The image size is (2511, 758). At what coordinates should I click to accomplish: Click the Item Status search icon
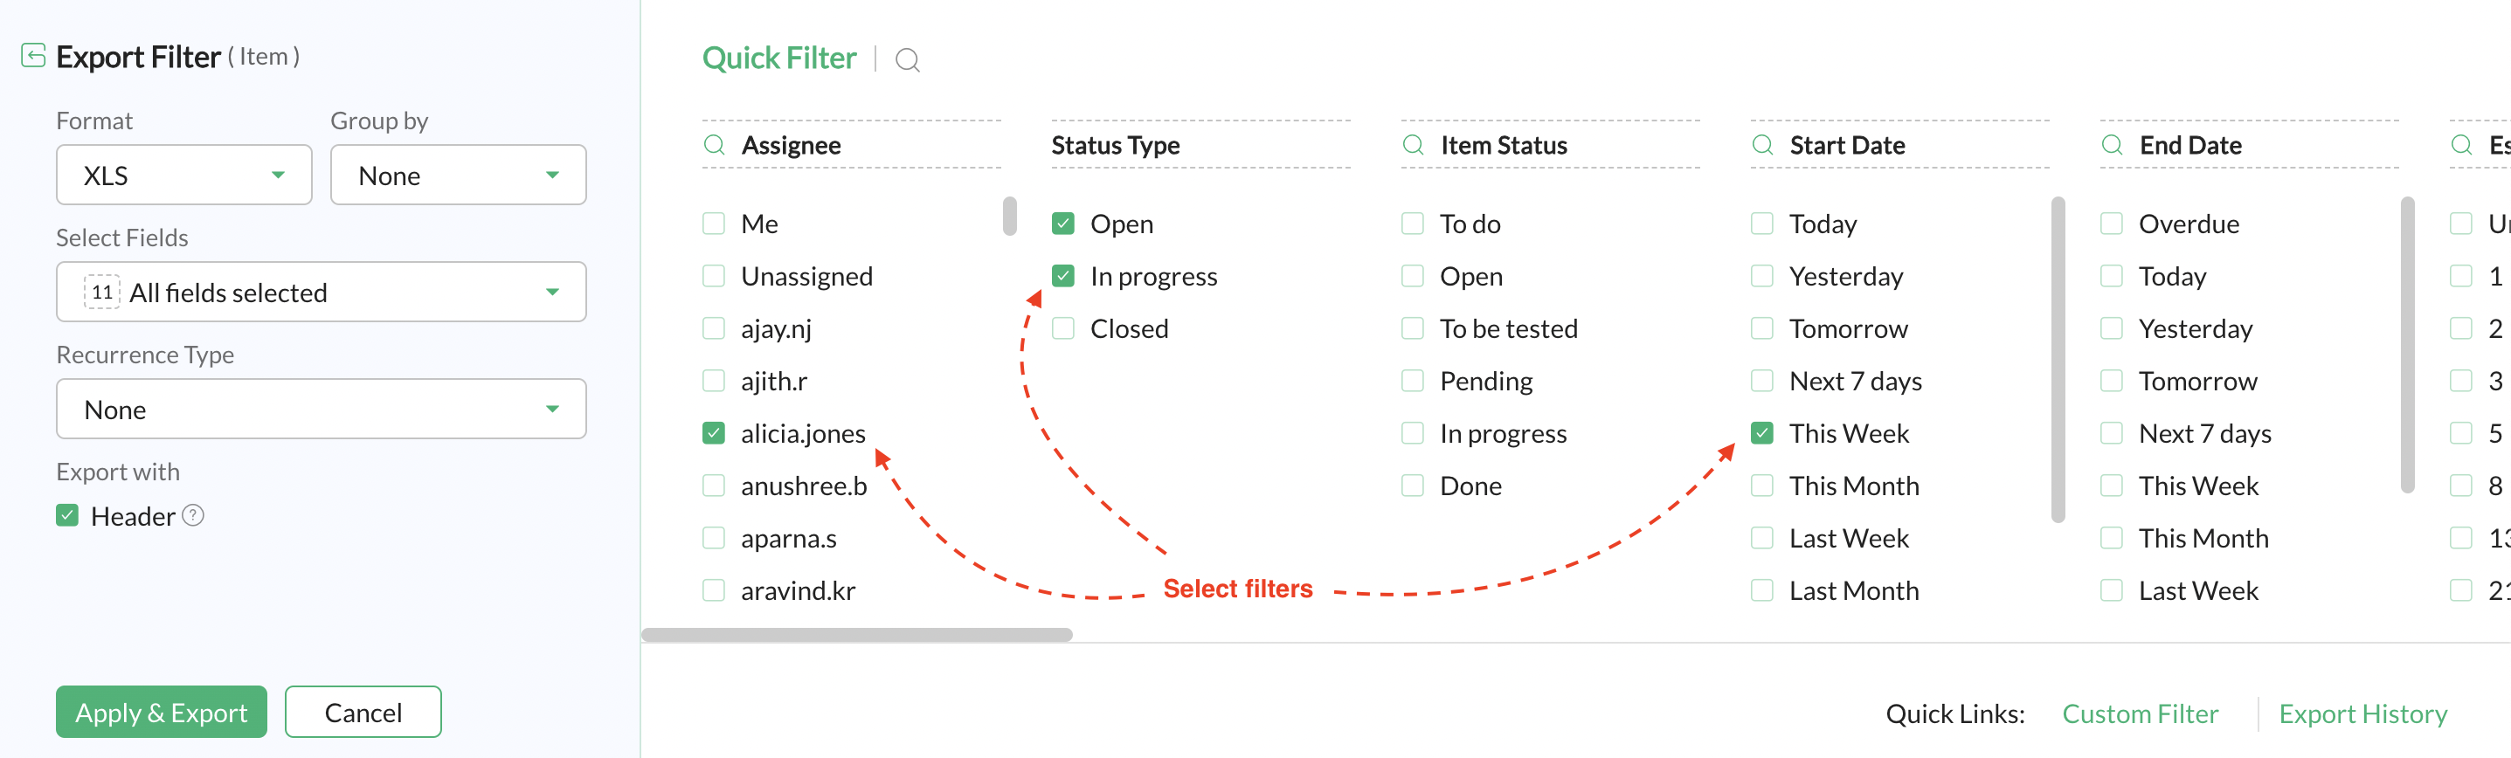pyautogui.click(x=1413, y=145)
